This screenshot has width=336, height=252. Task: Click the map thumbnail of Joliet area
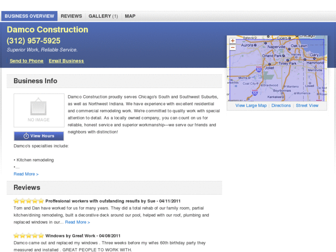click(x=277, y=68)
